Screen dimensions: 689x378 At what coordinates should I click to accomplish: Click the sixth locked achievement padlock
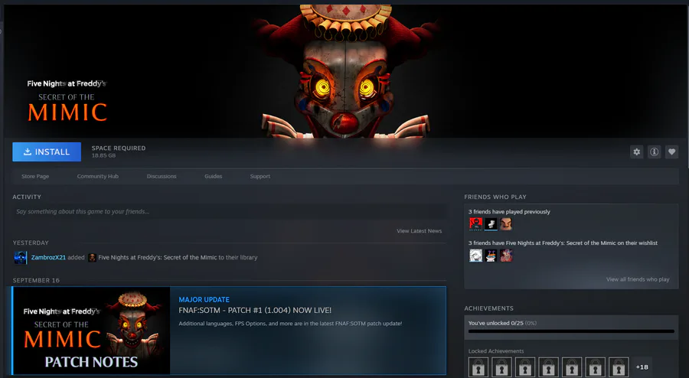pyautogui.click(x=595, y=367)
